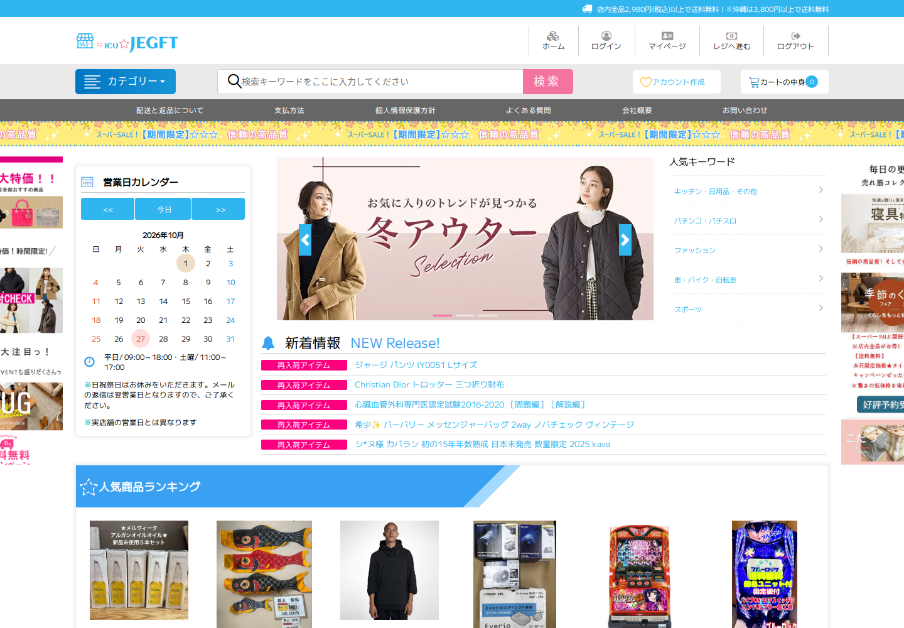The width and height of the screenshot is (904, 628).
Task: Select day 27 in the calendar
Action: 141,338
